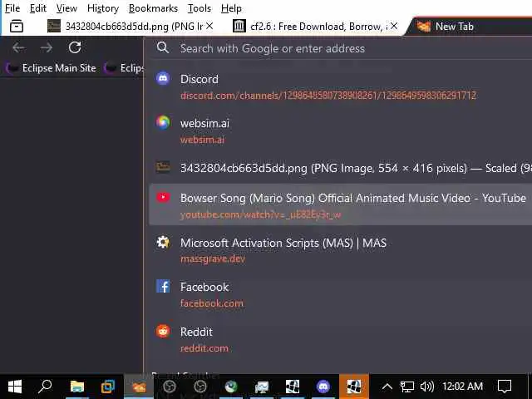This screenshot has height=399, width=532.
Task: Open the VirtualBox cube icon in taskbar
Action: click(x=108, y=387)
